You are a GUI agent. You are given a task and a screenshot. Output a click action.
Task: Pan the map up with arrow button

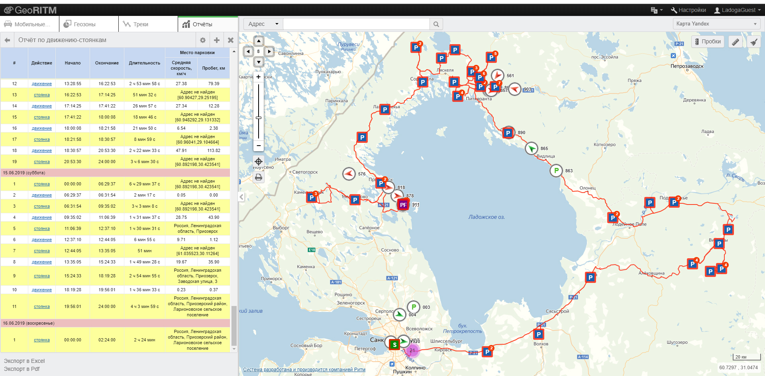[x=259, y=41]
